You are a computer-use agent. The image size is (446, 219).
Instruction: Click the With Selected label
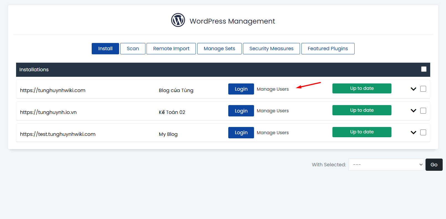click(x=329, y=165)
